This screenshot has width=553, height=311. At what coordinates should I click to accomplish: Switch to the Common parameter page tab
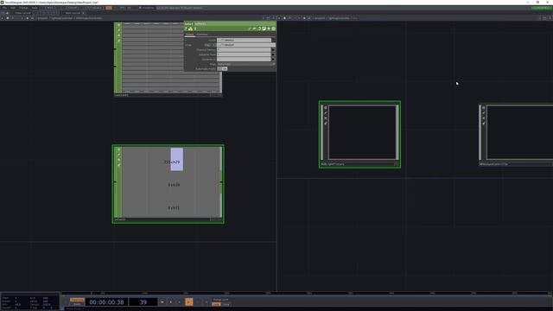coord(201,35)
